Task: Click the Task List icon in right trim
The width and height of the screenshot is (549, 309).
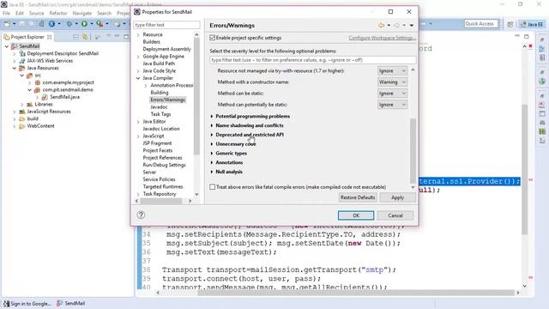Action: pos(542,58)
